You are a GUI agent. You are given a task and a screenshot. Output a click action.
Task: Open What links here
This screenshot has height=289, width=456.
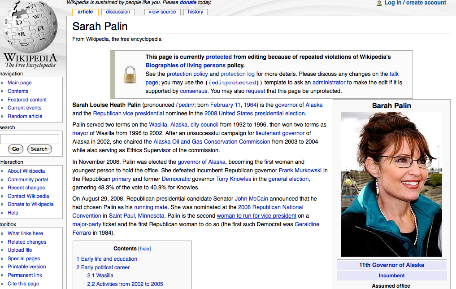click(x=25, y=233)
